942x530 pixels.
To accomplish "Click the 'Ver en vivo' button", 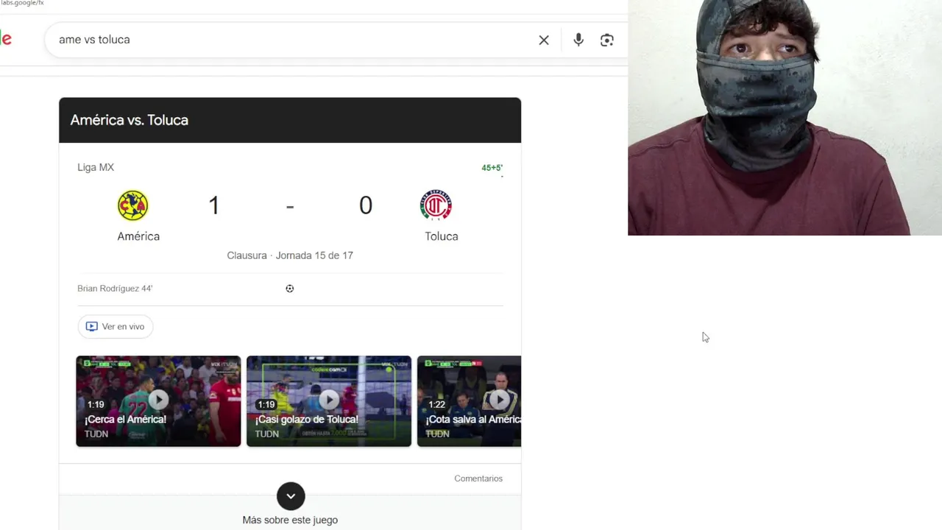I will point(116,326).
